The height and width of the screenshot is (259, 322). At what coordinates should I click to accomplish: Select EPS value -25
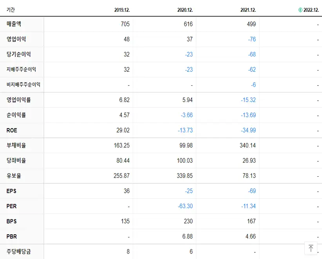pyautogui.click(x=189, y=191)
